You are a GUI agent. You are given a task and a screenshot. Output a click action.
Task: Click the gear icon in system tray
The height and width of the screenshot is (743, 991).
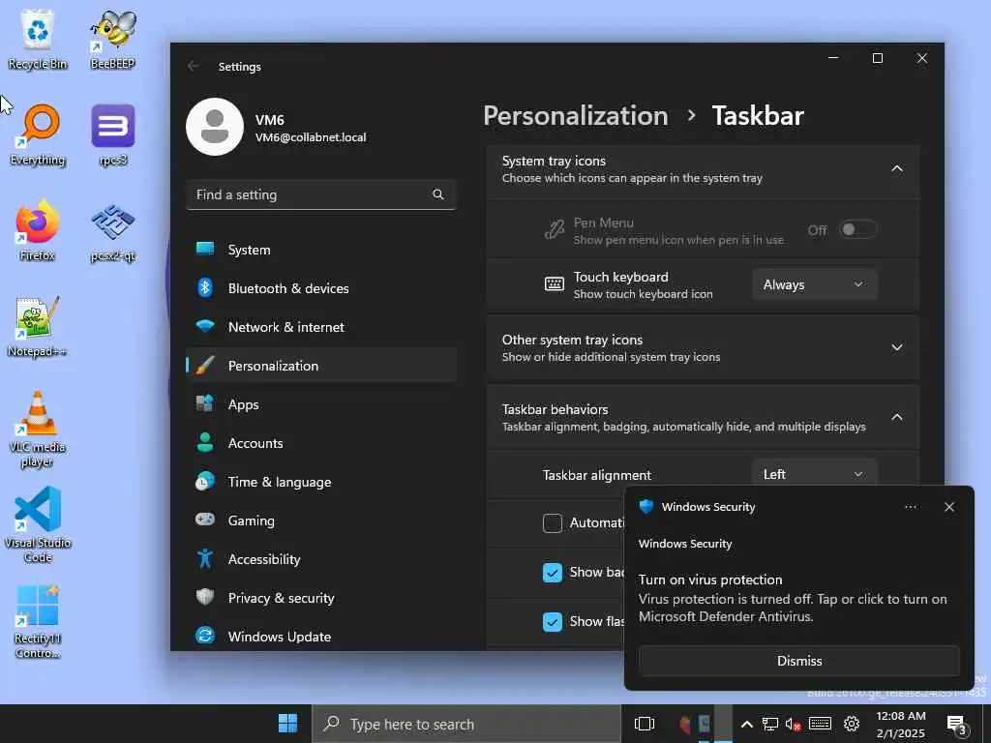tap(852, 724)
